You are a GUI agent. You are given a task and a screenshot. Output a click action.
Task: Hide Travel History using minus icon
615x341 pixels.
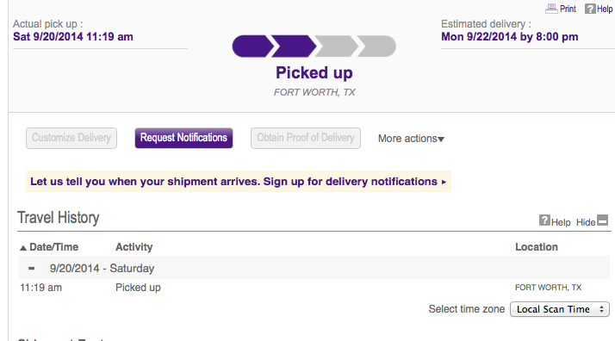(602, 220)
